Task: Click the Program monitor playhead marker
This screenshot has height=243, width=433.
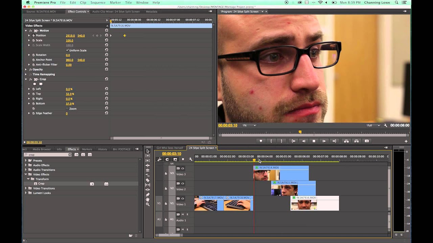Action: coord(300,132)
